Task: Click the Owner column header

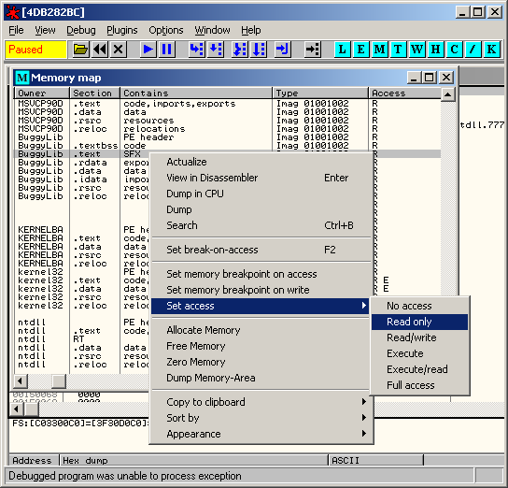Action: click(x=42, y=93)
